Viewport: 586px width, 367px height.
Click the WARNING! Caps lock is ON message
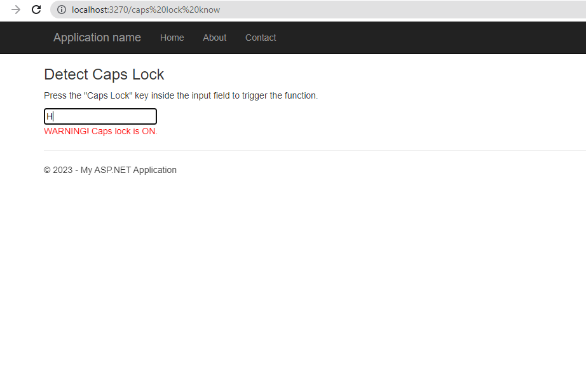click(x=100, y=131)
